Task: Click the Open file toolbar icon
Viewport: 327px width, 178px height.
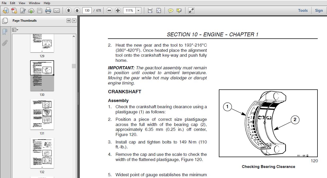Action: [x=6, y=11]
